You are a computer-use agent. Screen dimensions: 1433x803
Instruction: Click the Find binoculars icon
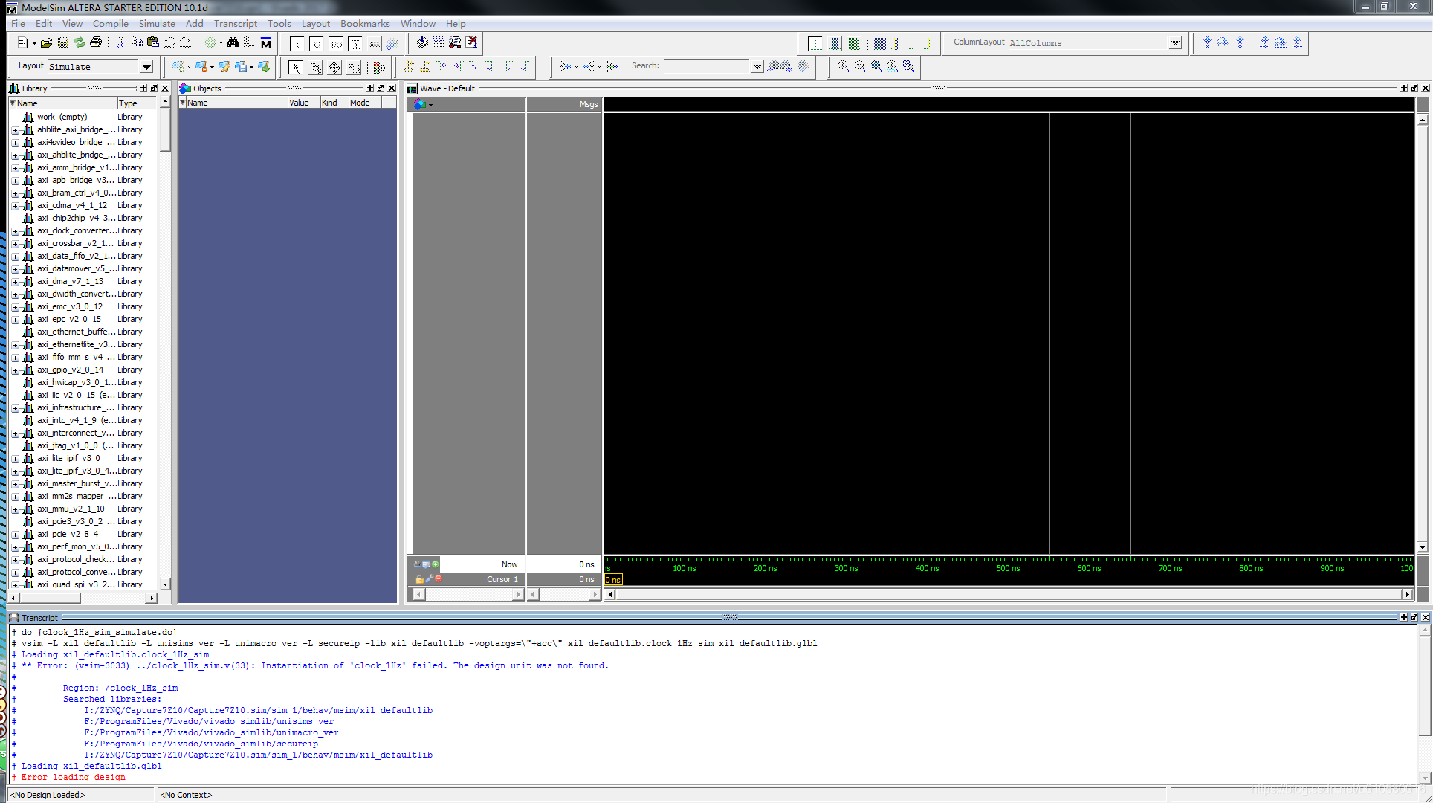pyautogui.click(x=233, y=43)
